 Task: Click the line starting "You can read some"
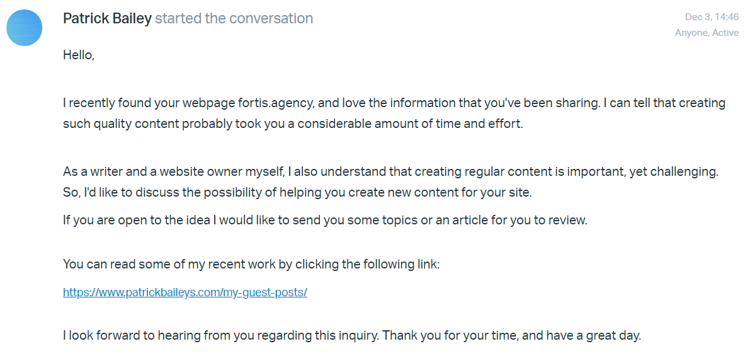(x=251, y=264)
